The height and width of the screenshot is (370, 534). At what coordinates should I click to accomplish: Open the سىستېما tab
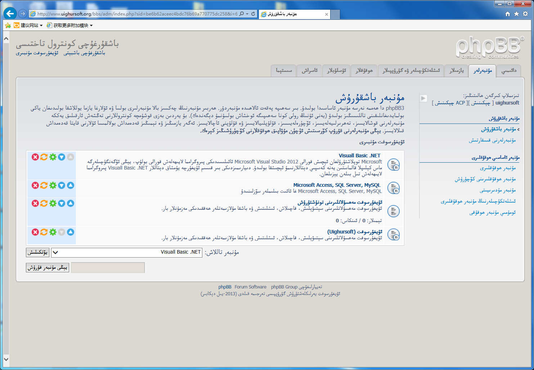tap(284, 71)
